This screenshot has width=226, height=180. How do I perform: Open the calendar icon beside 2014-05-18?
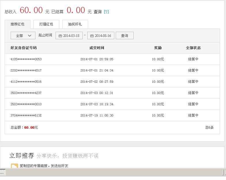click(x=60, y=36)
